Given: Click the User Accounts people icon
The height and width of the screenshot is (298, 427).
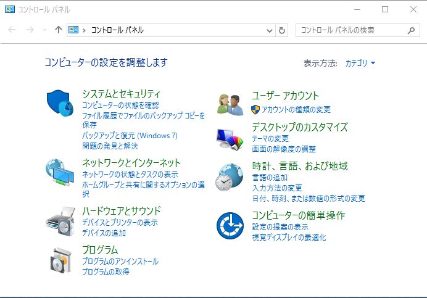Looking at the screenshot, I should click(x=230, y=104).
